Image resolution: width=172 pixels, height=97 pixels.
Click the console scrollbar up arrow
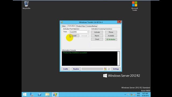pyautogui.click(x=119, y=53)
